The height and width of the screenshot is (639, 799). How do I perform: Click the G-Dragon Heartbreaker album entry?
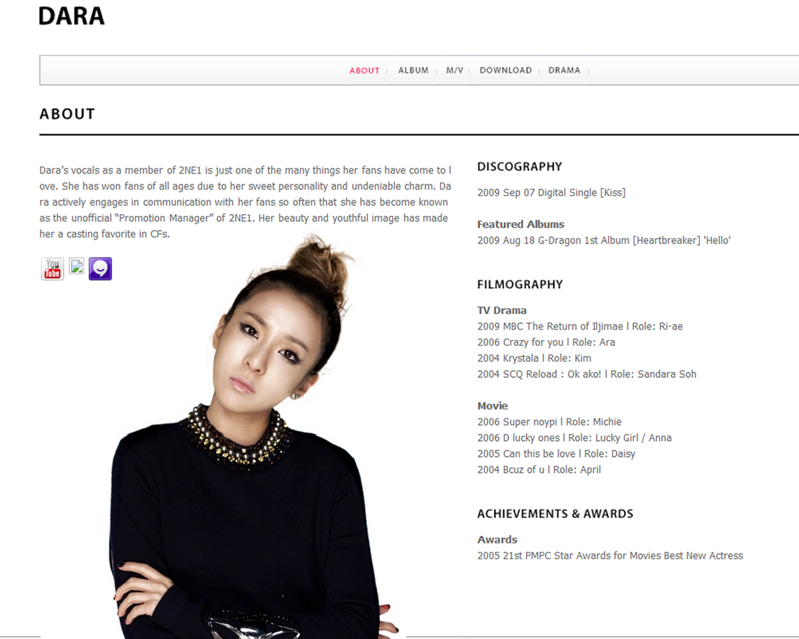(604, 240)
